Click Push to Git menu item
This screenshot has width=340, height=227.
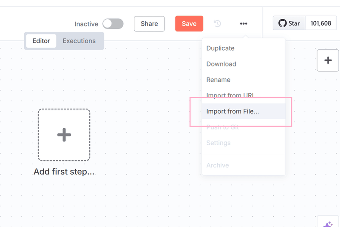tap(223, 127)
